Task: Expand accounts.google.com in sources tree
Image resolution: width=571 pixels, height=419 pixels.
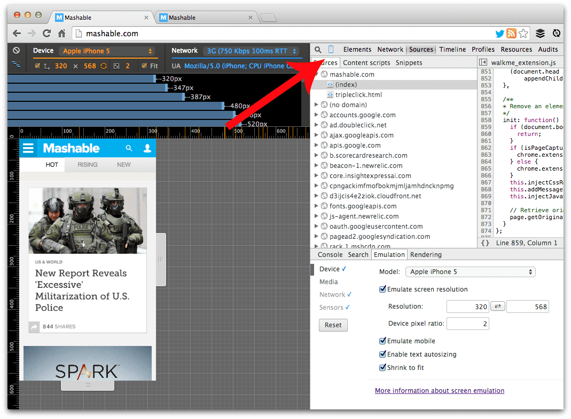Action: tap(316, 115)
